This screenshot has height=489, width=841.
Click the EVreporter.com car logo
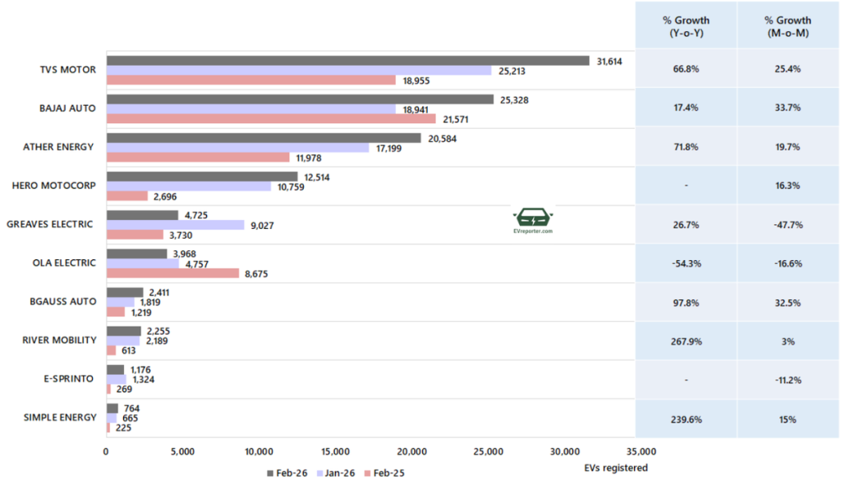pyautogui.click(x=533, y=219)
